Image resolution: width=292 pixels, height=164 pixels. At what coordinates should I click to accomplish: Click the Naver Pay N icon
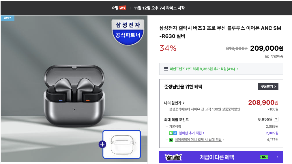pos(171,140)
